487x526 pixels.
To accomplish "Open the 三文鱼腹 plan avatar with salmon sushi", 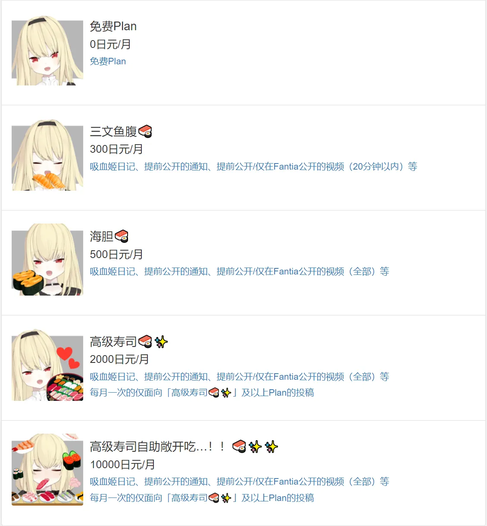I will pos(47,155).
